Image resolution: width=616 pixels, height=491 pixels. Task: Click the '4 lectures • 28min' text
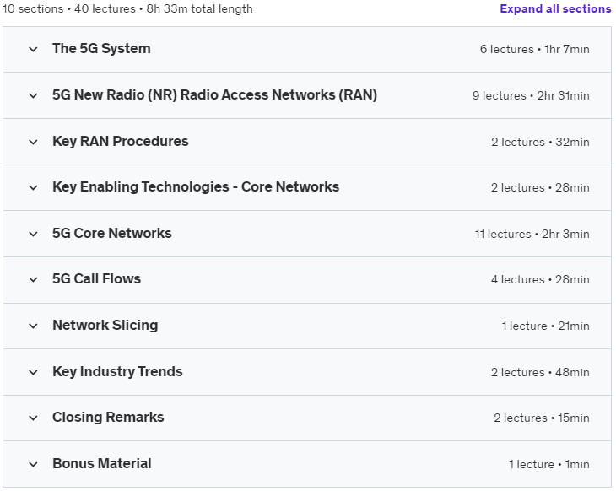coord(540,280)
